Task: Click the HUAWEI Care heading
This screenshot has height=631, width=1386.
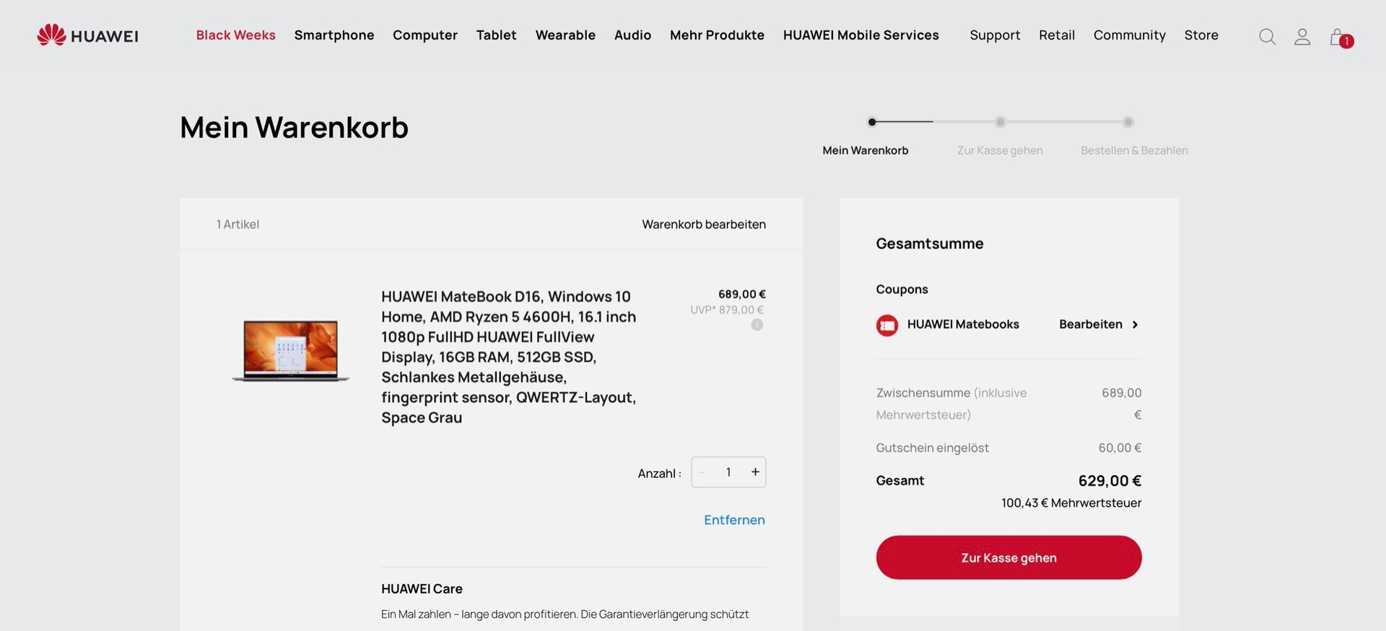Action: click(422, 589)
